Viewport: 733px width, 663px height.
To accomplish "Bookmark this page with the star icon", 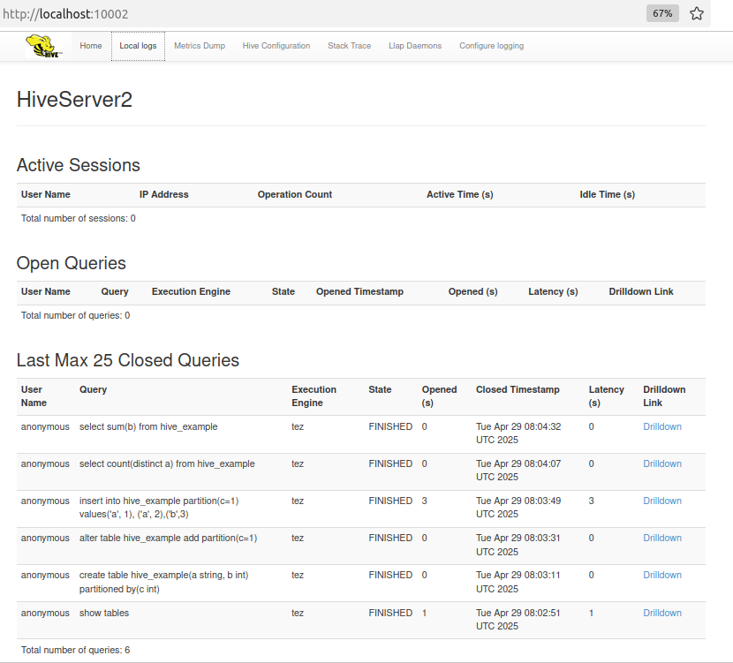I will (697, 13).
